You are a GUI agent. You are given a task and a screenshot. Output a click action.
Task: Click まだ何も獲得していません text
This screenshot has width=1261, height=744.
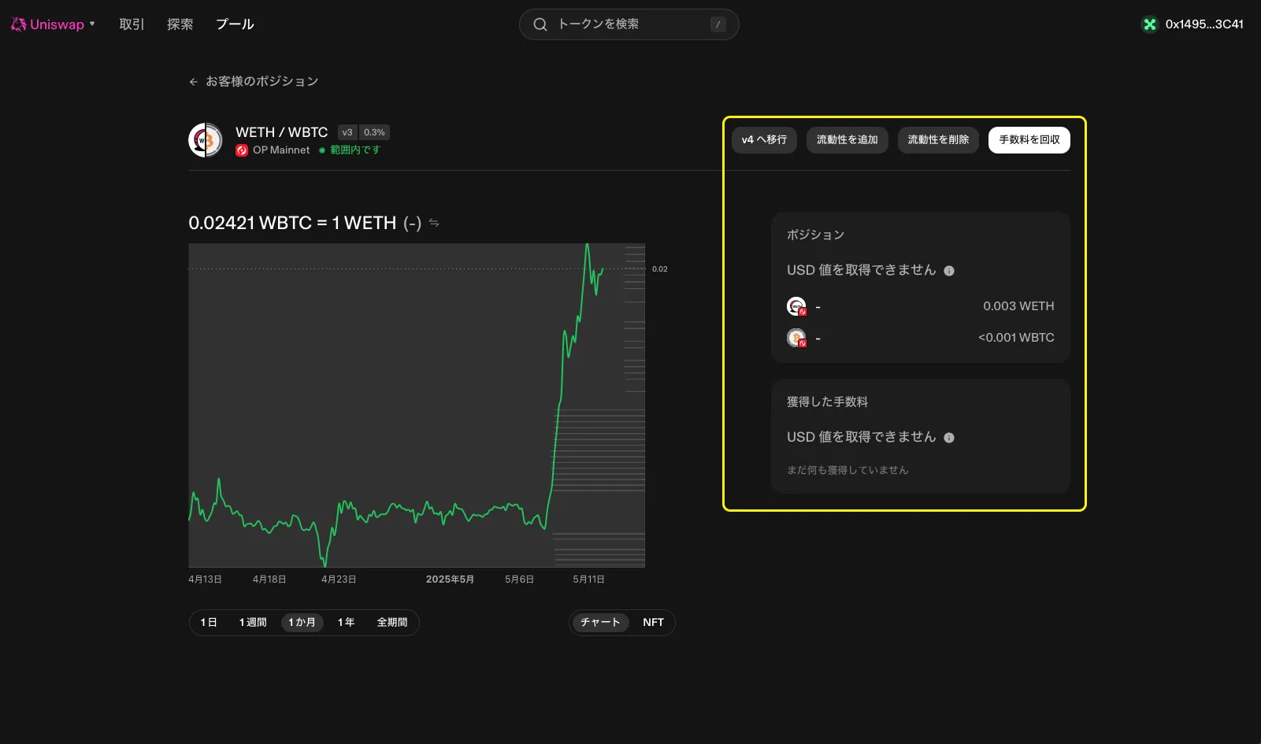pyautogui.click(x=847, y=470)
